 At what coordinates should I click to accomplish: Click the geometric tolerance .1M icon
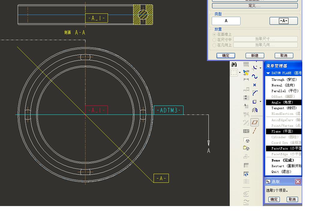tap(246, 131)
